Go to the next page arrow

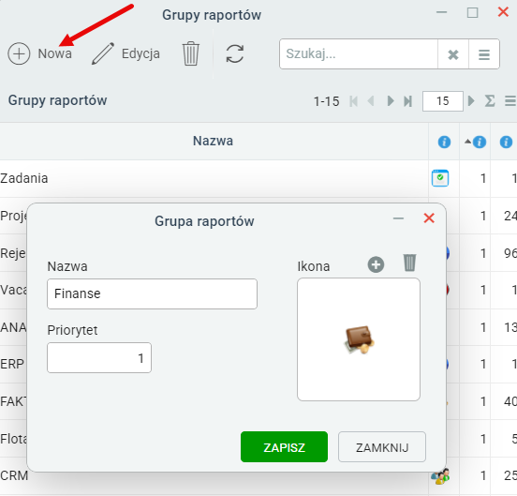pos(391,100)
